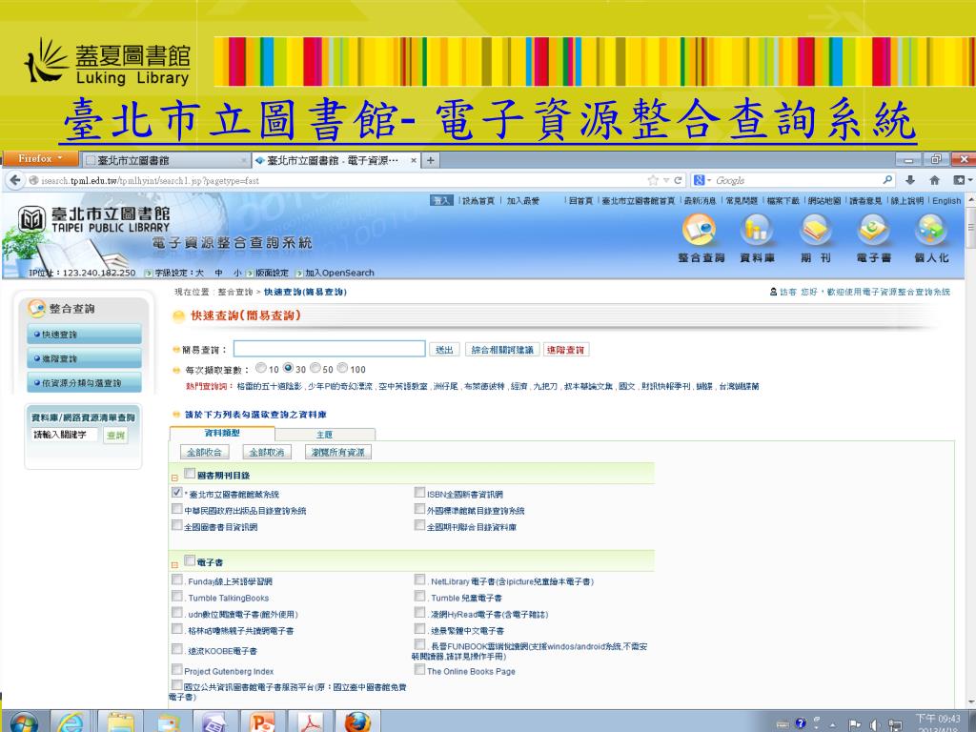
Task: Click the Action Center flag tray icon
Action: point(855,724)
